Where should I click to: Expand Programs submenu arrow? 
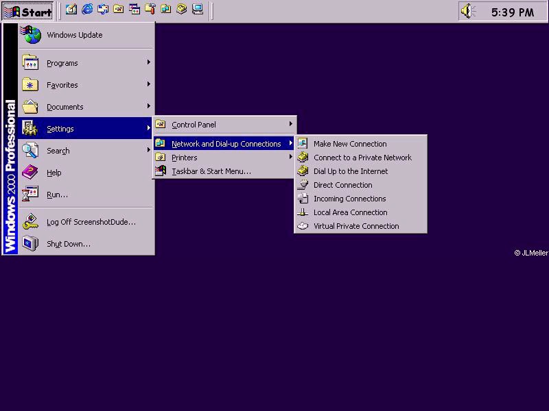pos(149,62)
